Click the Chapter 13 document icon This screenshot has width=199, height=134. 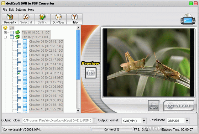[x=25, y=96]
